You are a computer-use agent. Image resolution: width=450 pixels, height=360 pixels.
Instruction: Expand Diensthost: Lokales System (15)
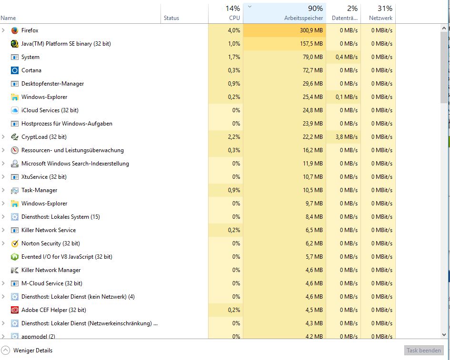click(x=3, y=217)
